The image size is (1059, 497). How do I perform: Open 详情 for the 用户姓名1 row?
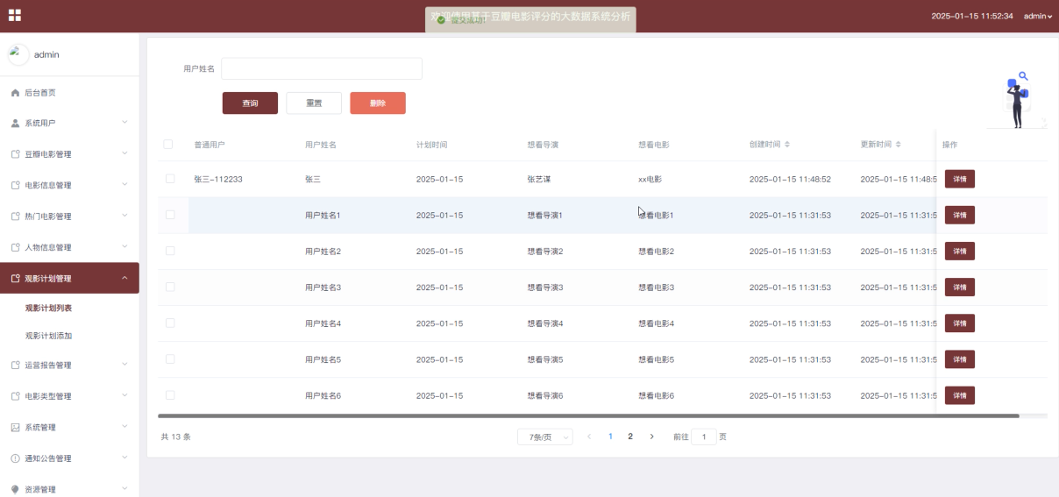click(x=960, y=215)
